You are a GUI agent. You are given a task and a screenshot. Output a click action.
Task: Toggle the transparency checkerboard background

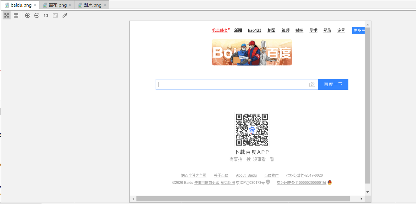6,15
